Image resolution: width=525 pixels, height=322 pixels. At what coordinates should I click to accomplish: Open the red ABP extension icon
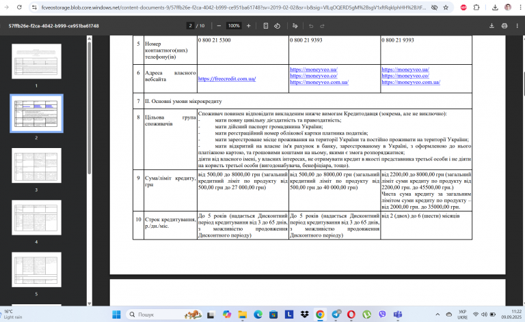pyautogui.click(x=463, y=8)
